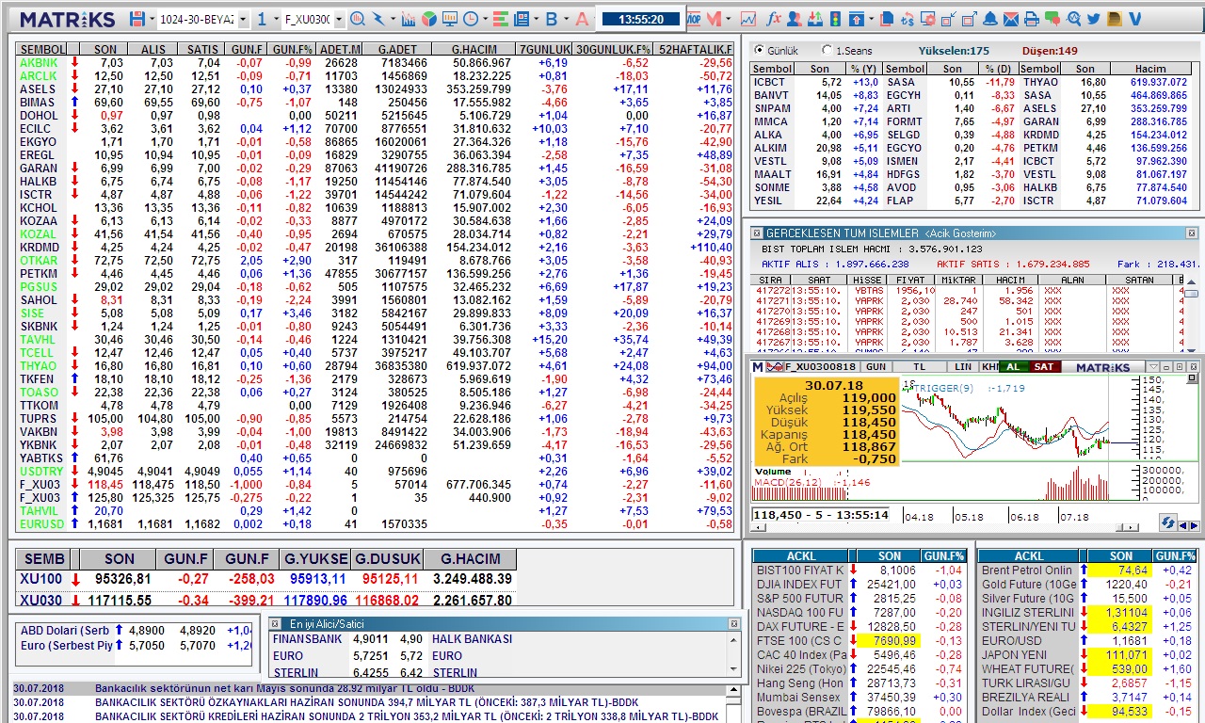Click the transactions list scrollbar up arrow
1205x723 pixels.
point(1191,281)
